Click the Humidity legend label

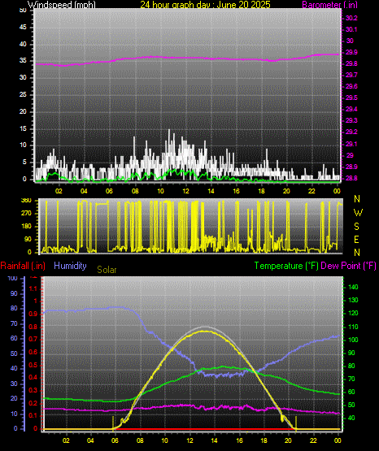[x=70, y=266]
